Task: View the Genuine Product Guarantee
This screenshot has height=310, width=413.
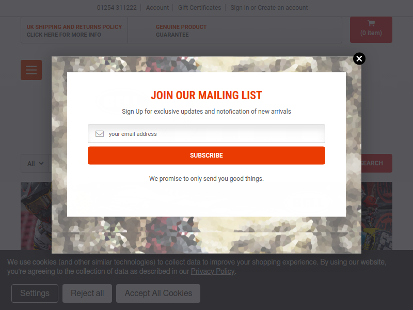Action: click(181, 30)
